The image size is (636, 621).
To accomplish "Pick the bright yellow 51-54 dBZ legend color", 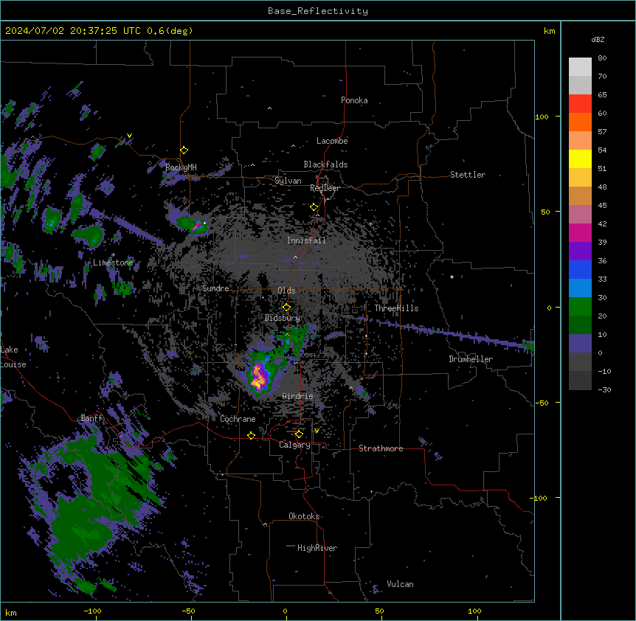I will pos(580,159).
